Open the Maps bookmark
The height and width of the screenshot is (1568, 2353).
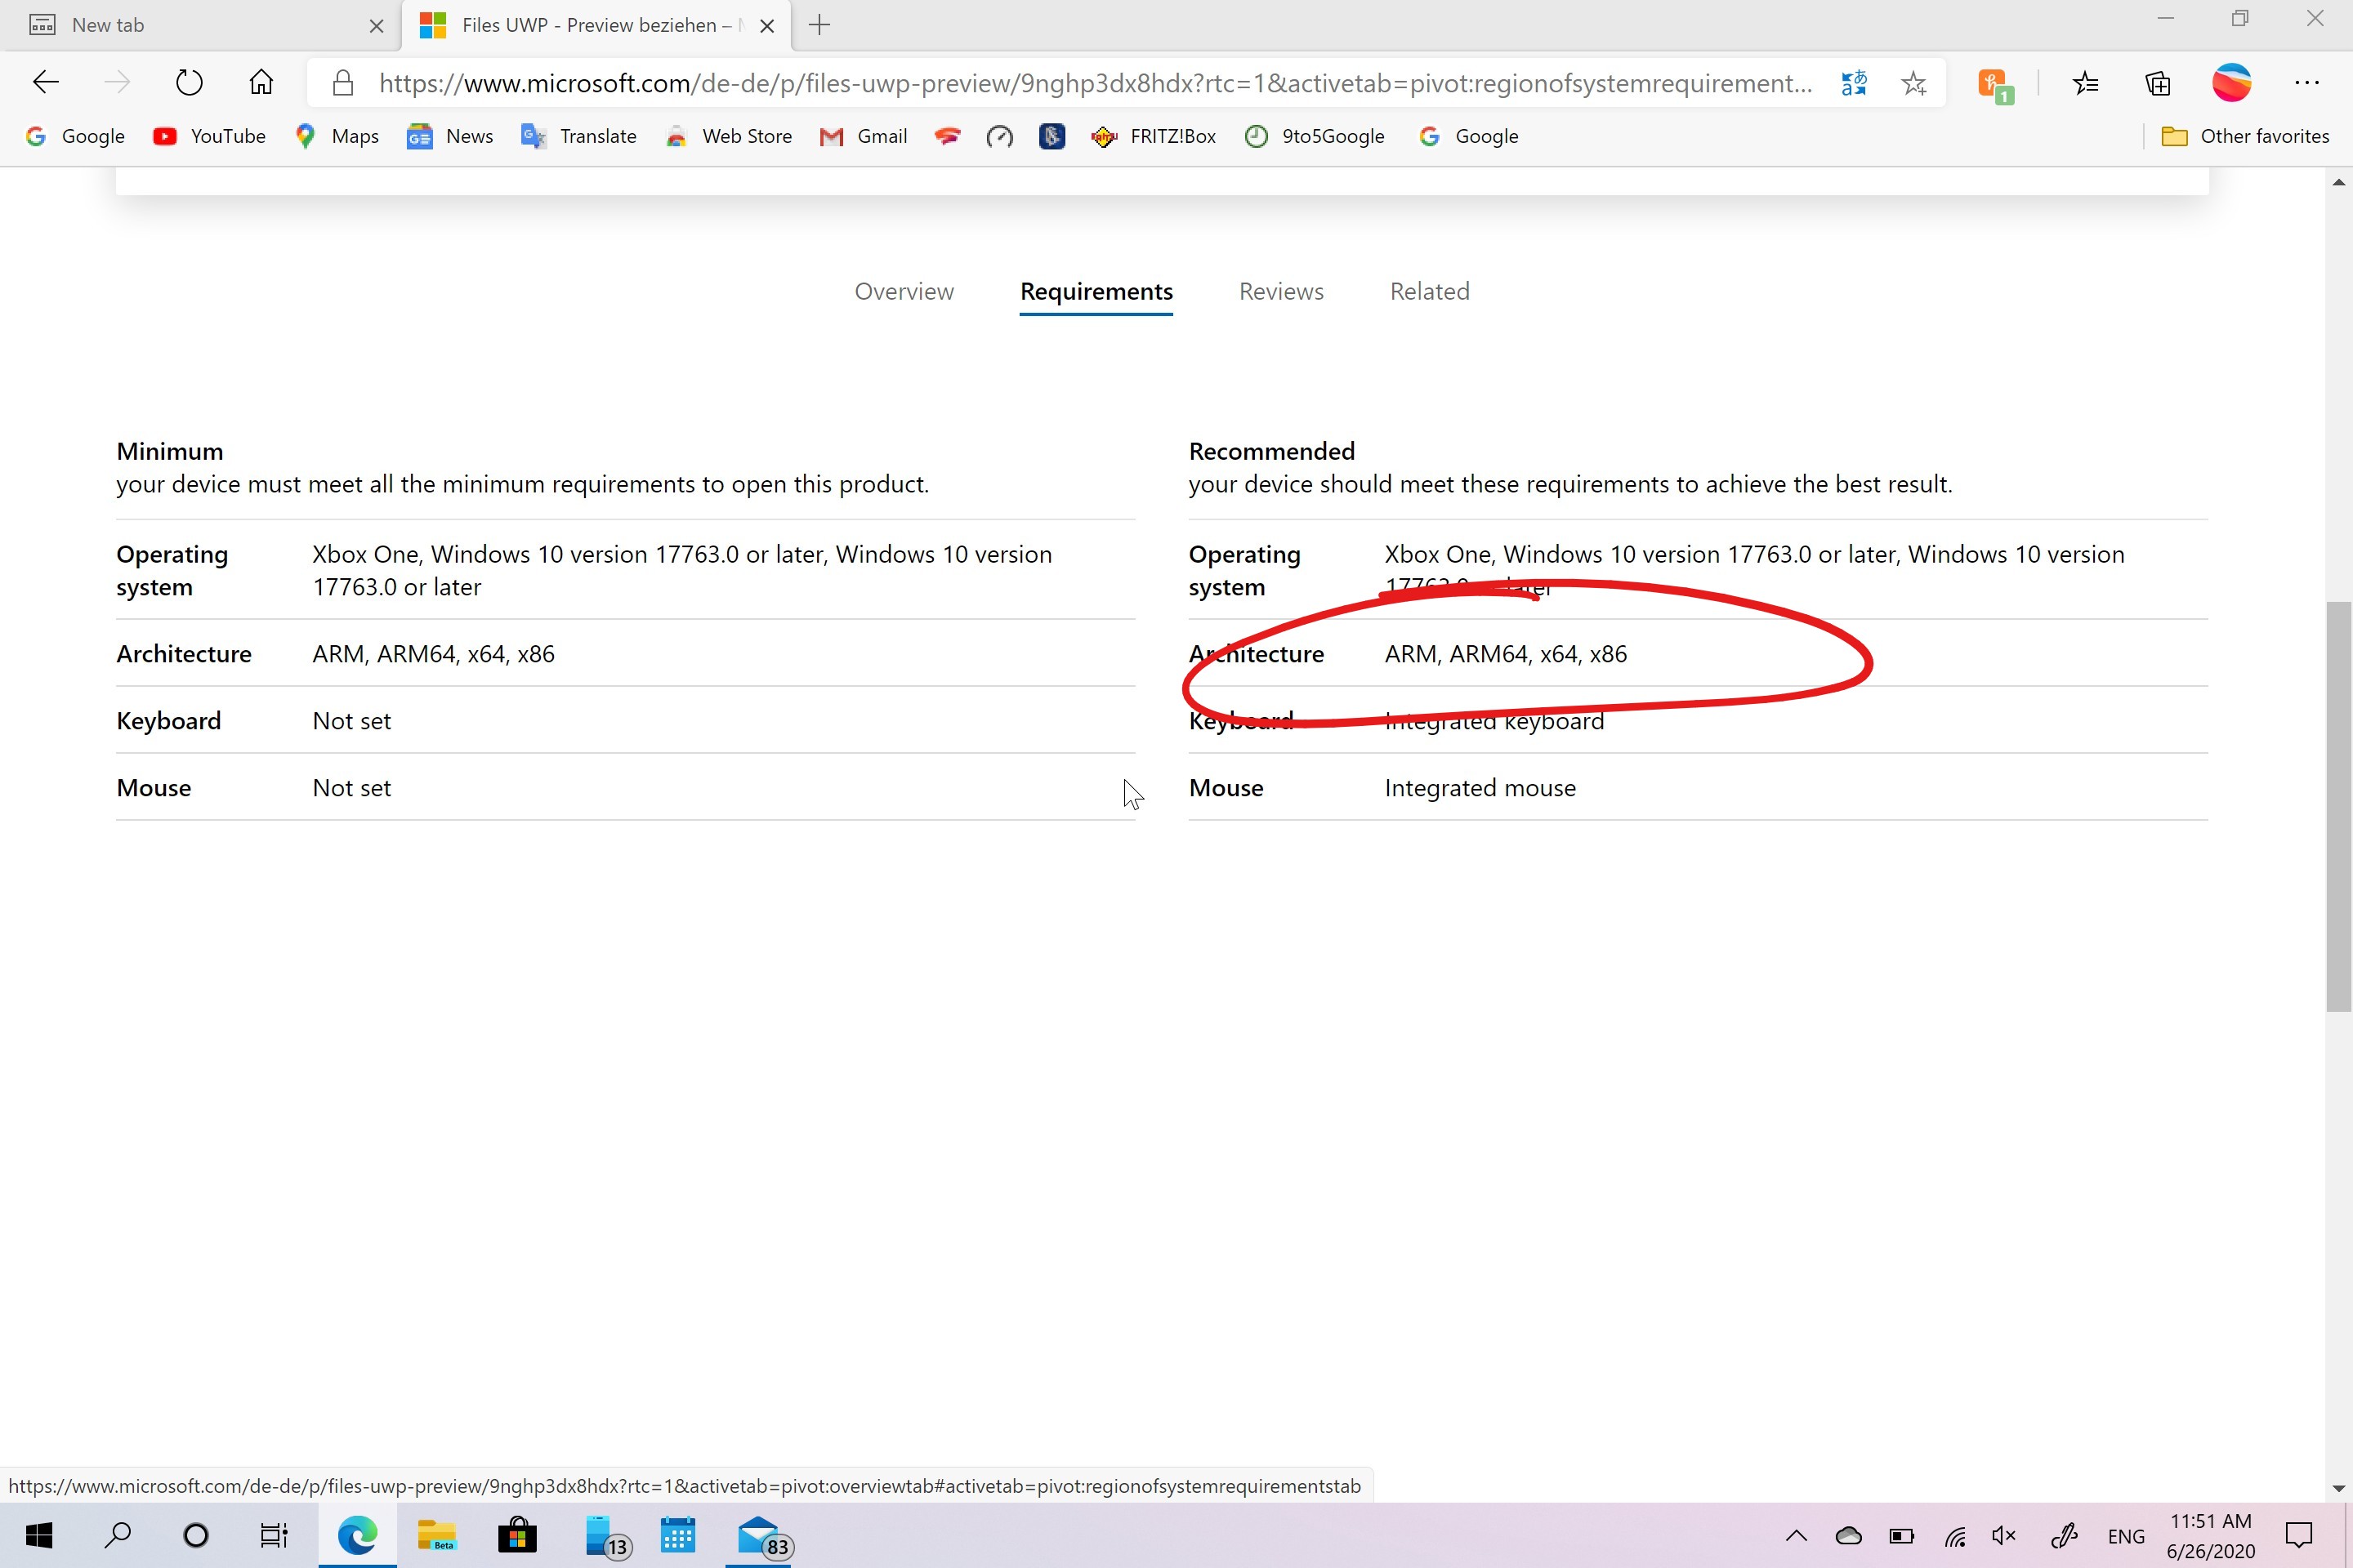pos(337,136)
